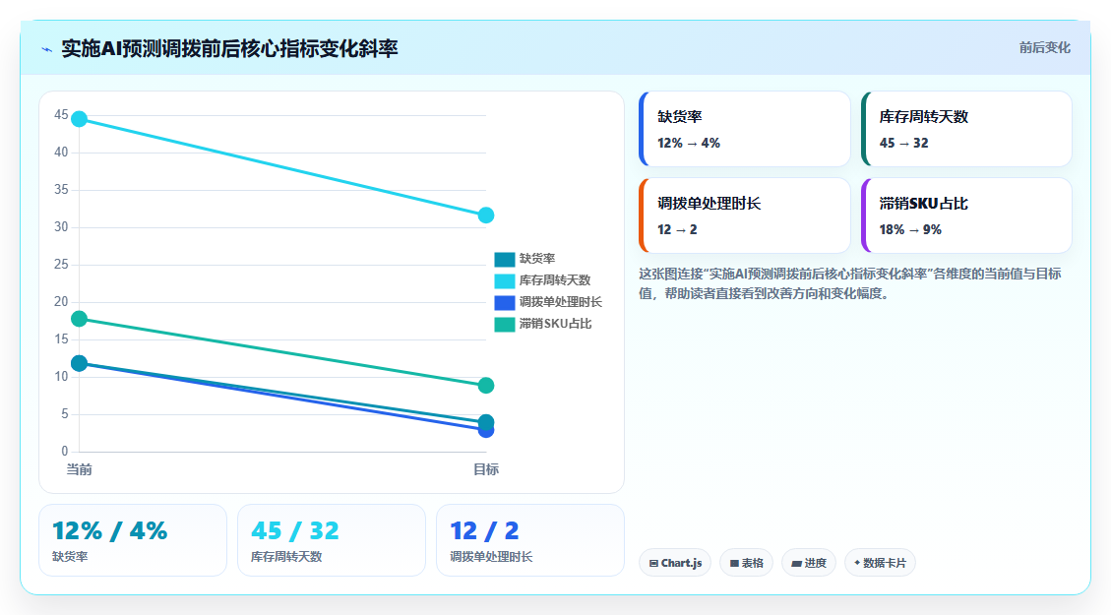The width and height of the screenshot is (1111, 615).
Task: Click the lightning icon beside the title
Action: pyautogui.click(x=47, y=49)
